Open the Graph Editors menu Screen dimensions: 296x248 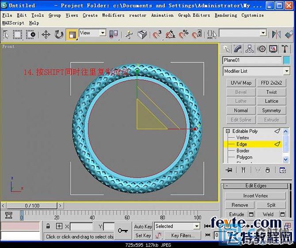[194, 15]
